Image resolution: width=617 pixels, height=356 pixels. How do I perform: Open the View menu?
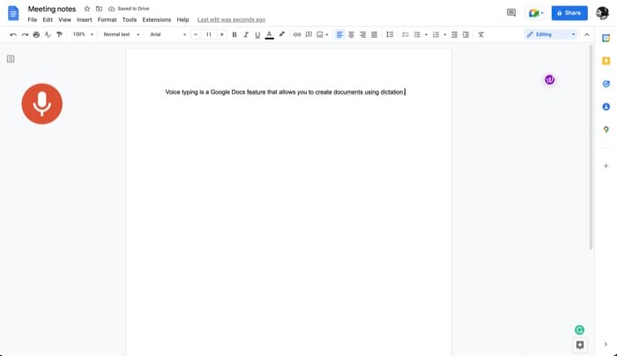coord(65,19)
